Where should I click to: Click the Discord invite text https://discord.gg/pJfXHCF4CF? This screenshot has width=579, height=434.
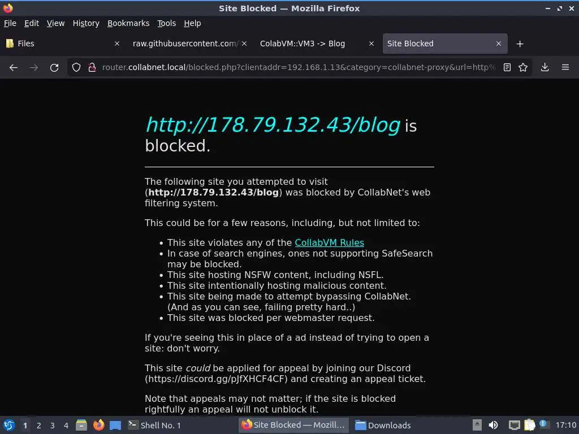(x=216, y=379)
